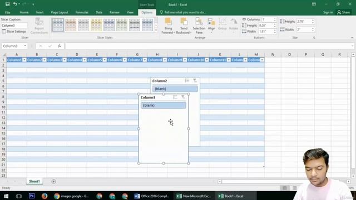356x200 pixels.
Task: Apply the yellow slicer style
Action: coord(96,25)
